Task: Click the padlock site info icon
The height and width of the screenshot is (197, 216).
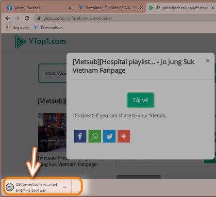Action: coord(39,18)
